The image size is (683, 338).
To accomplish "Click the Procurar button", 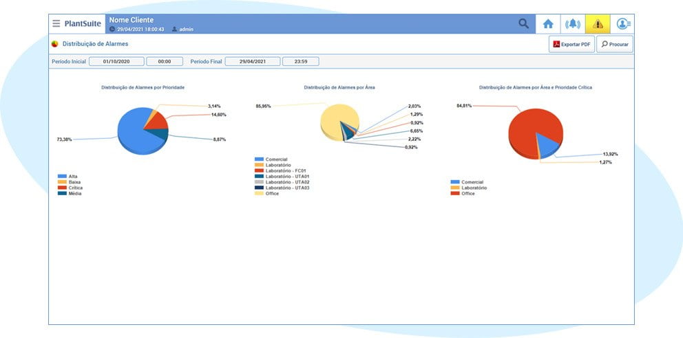I will tap(615, 45).
